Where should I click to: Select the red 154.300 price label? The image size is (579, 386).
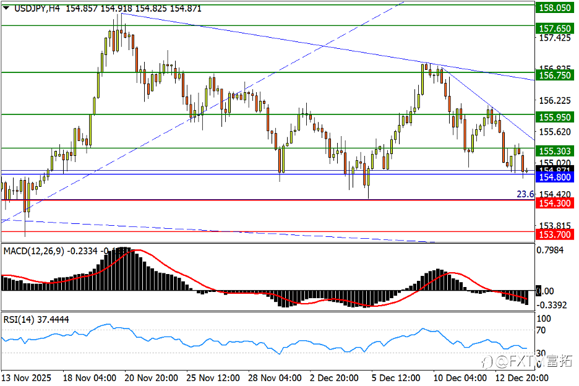[555, 203]
